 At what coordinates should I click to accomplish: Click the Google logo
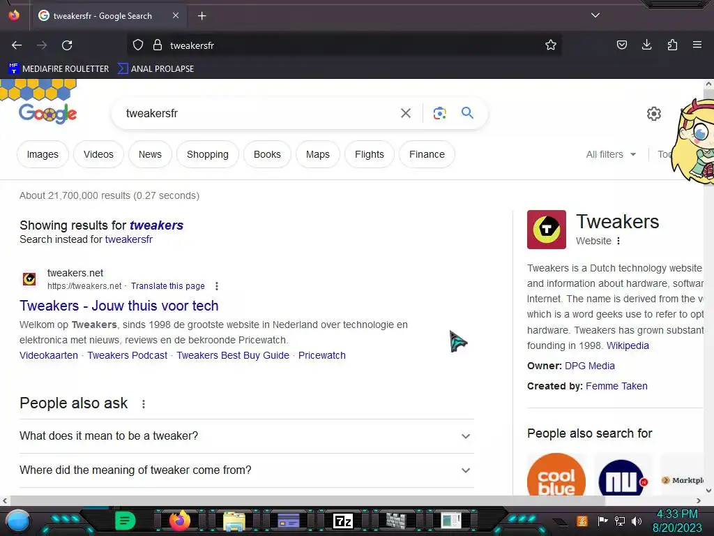(47, 114)
